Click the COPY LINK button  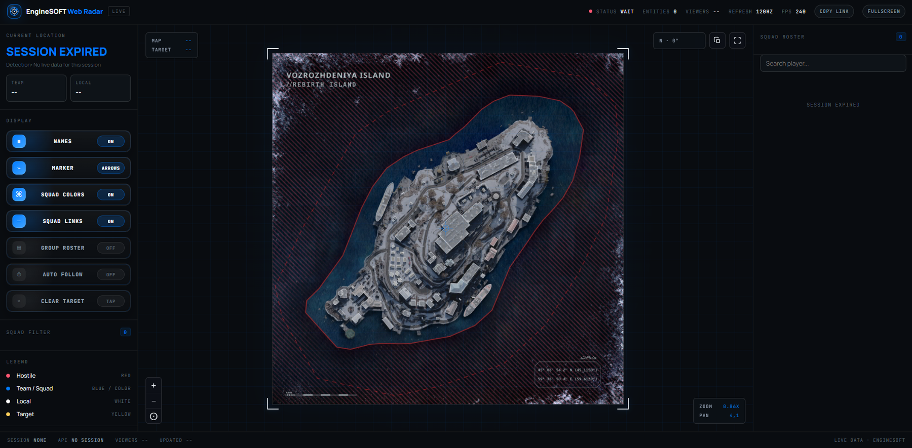834,11
